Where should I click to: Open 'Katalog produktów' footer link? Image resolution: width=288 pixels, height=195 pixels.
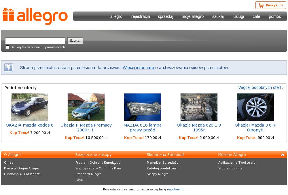tap(162, 168)
